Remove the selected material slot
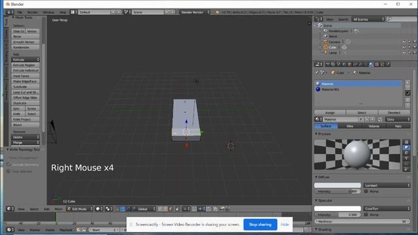Screen dimensions: 418x235 click(408, 87)
